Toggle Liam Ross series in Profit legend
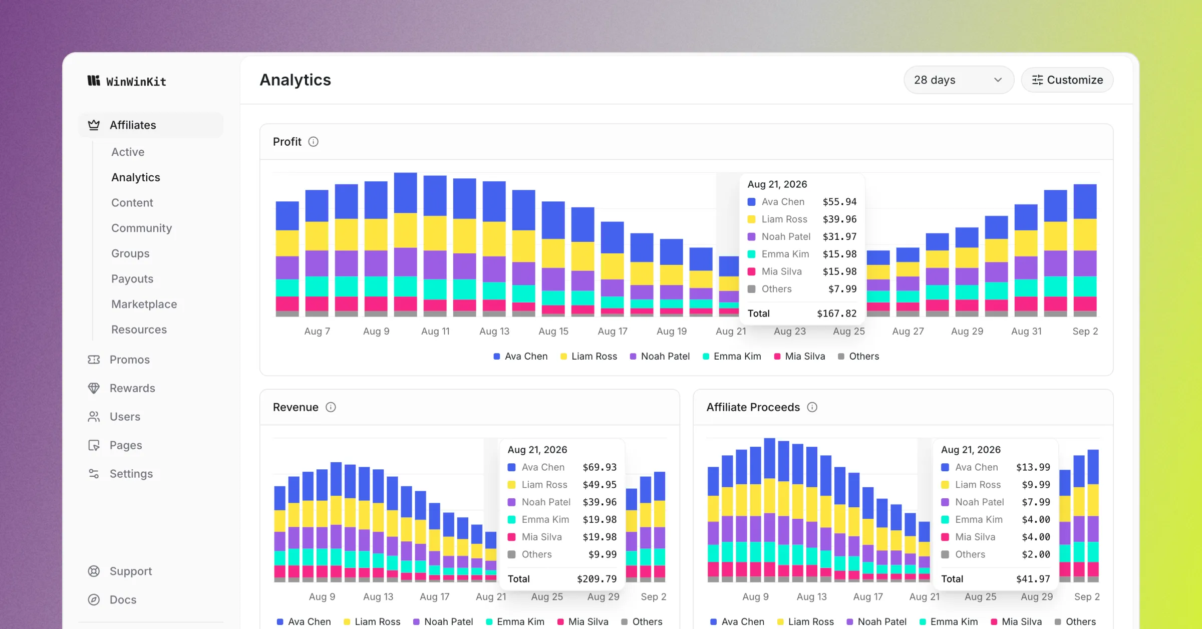Image resolution: width=1202 pixels, height=629 pixels. click(588, 357)
